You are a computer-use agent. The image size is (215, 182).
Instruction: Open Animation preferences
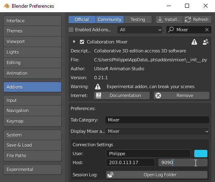tap(32, 73)
